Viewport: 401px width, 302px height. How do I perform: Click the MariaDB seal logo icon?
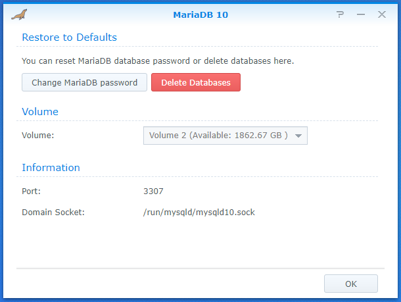(x=19, y=14)
